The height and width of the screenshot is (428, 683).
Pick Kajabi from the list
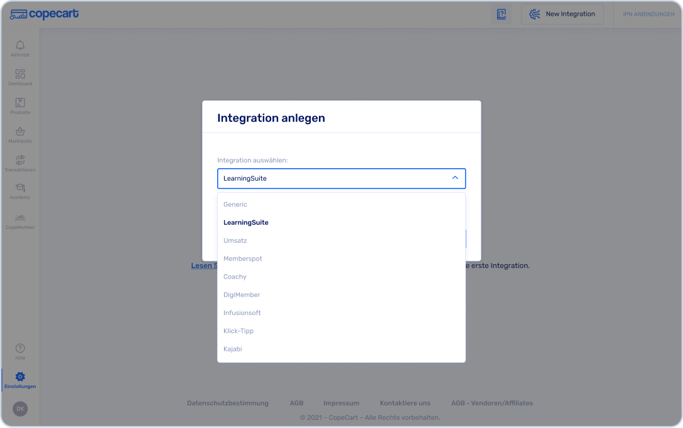tap(341, 349)
